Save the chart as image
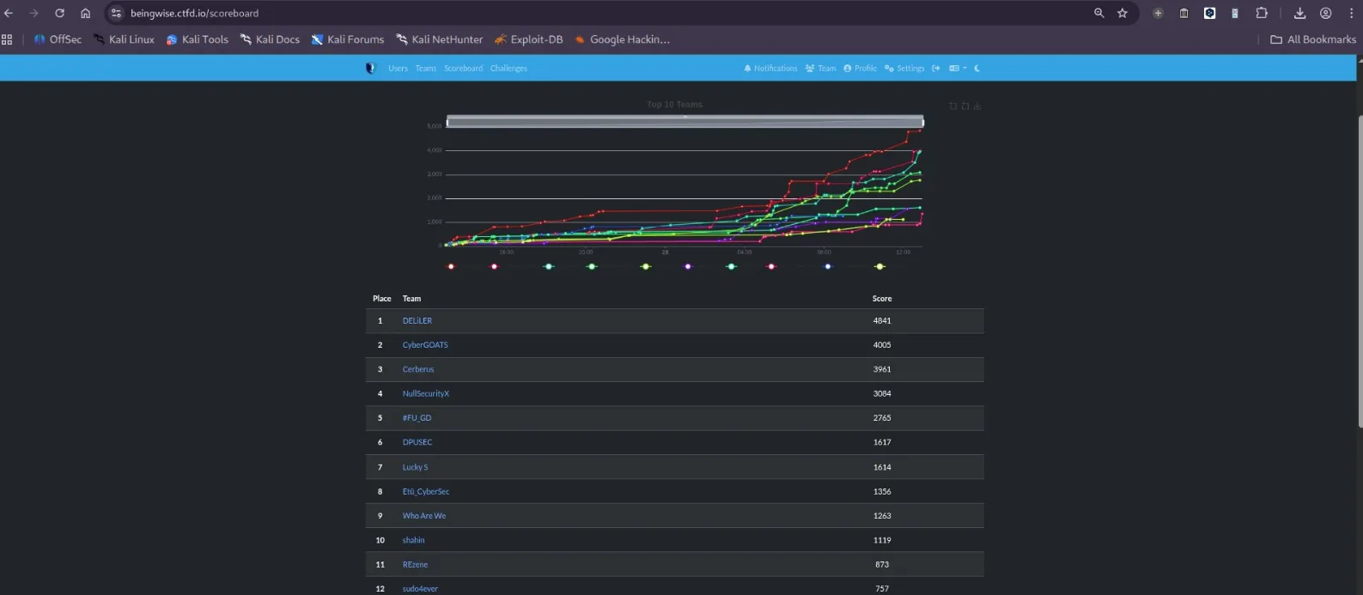This screenshot has width=1363, height=595. [977, 106]
